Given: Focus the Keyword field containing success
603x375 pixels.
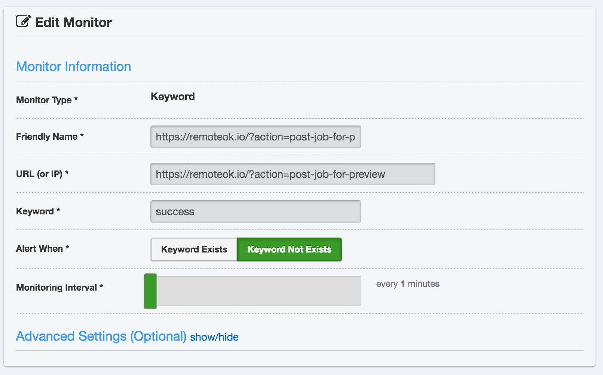Looking at the screenshot, I should 255,211.
